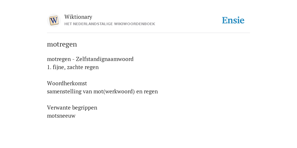Click the related word motsneeuw
Viewport: 297px width, 148px height.
tap(61, 116)
